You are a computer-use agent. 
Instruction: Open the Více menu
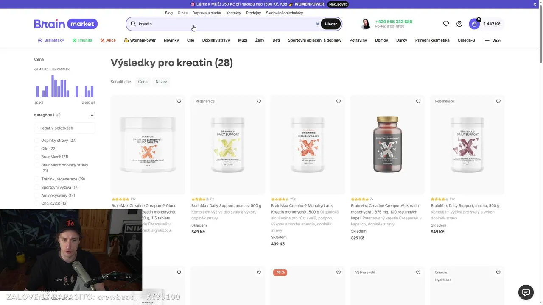click(493, 41)
